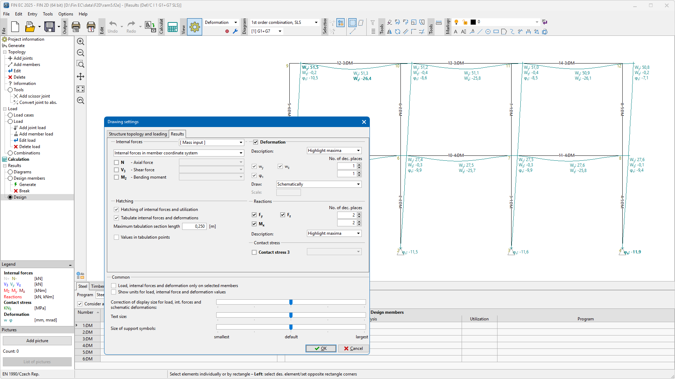This screenshot has height=379, width=675.
Task: Toggle Contact stress 3 checkbox
Action: tap(254, 252)
